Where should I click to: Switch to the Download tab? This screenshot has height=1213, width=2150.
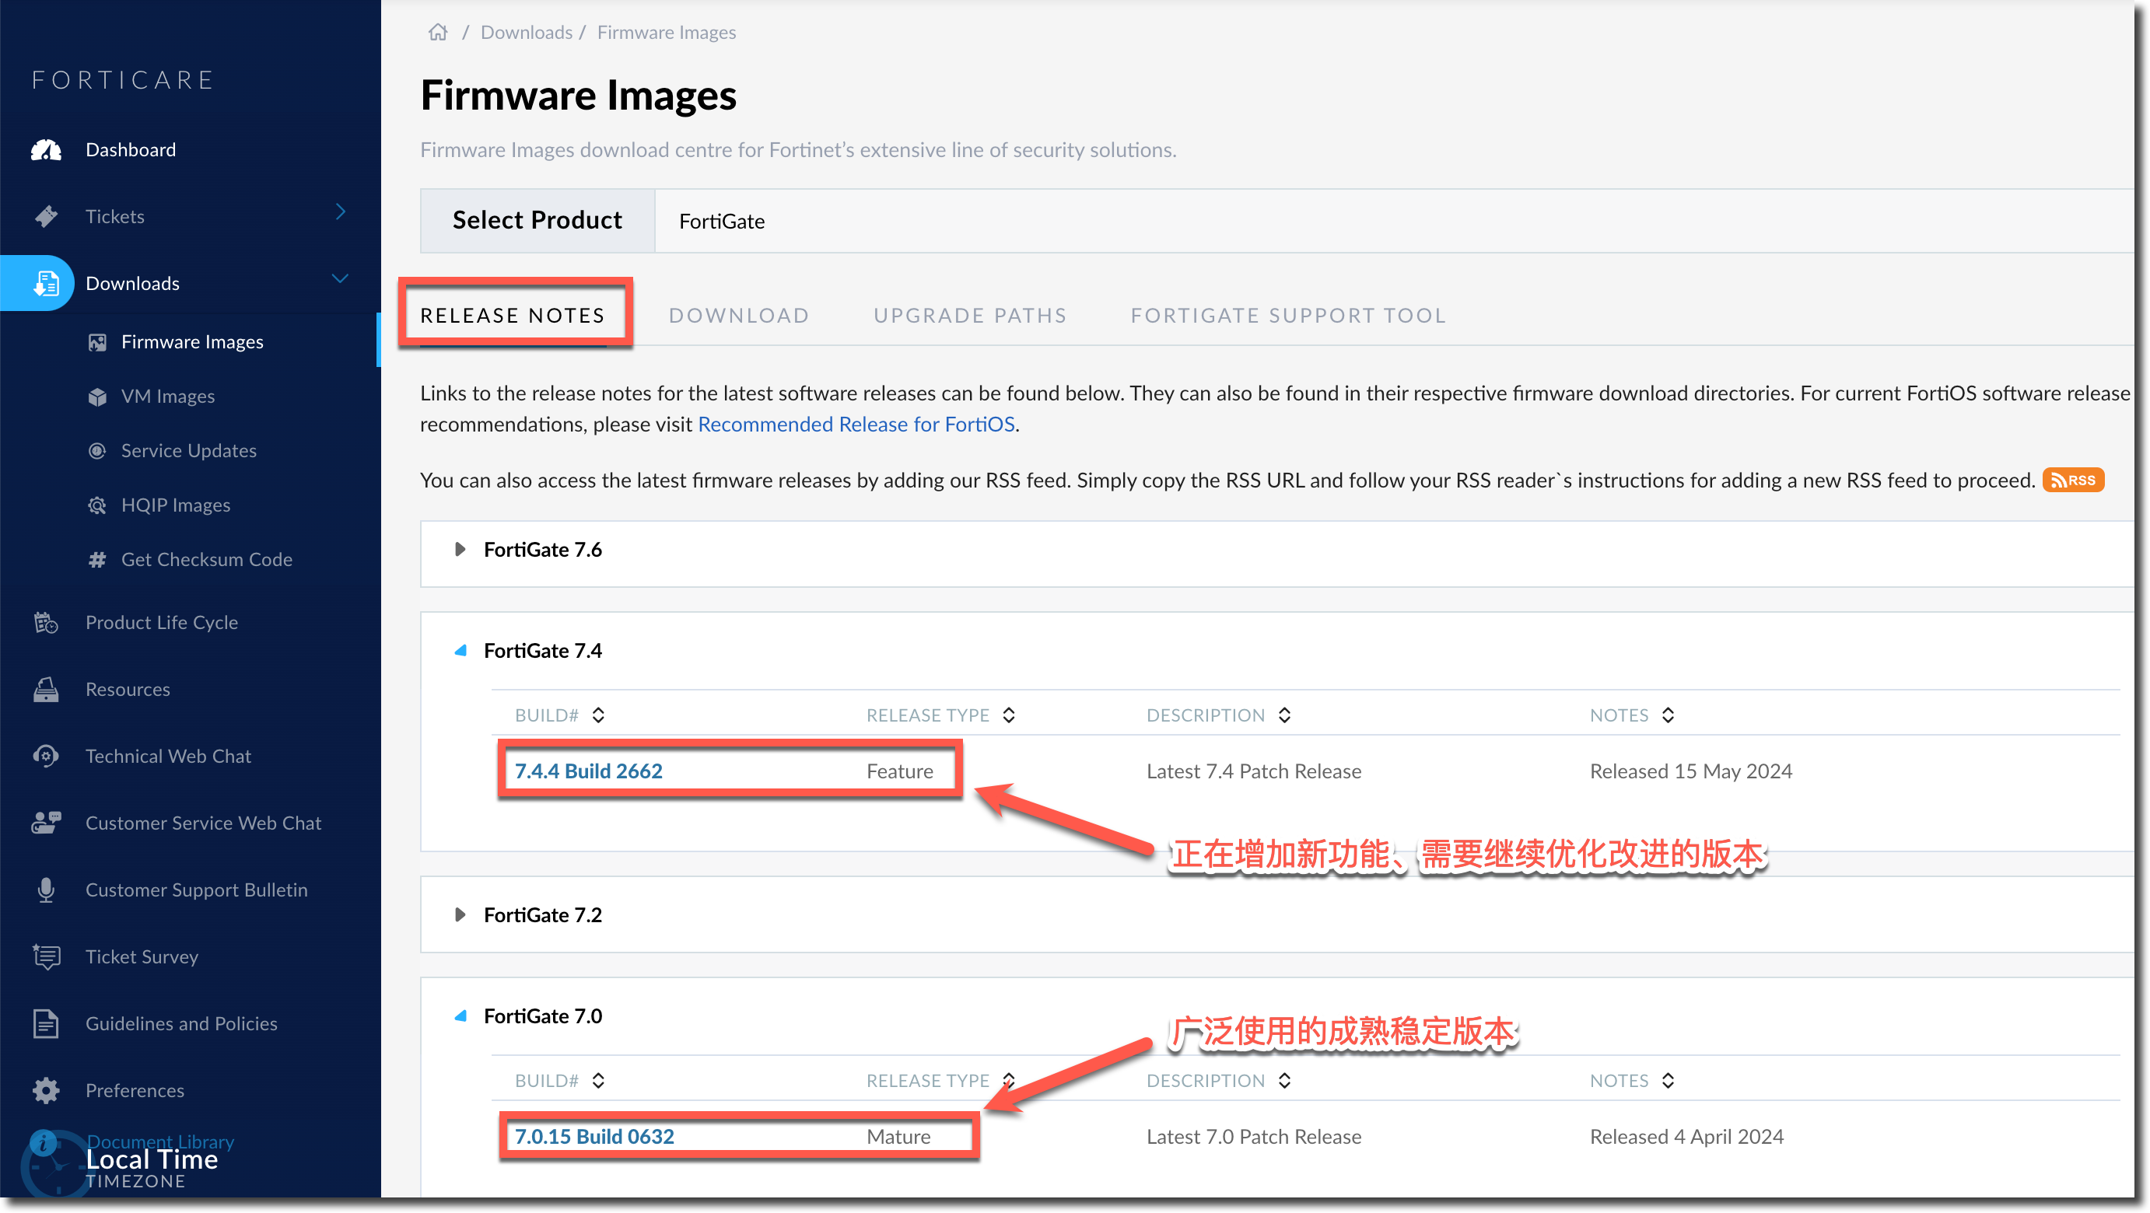click(x=739, y=316)
